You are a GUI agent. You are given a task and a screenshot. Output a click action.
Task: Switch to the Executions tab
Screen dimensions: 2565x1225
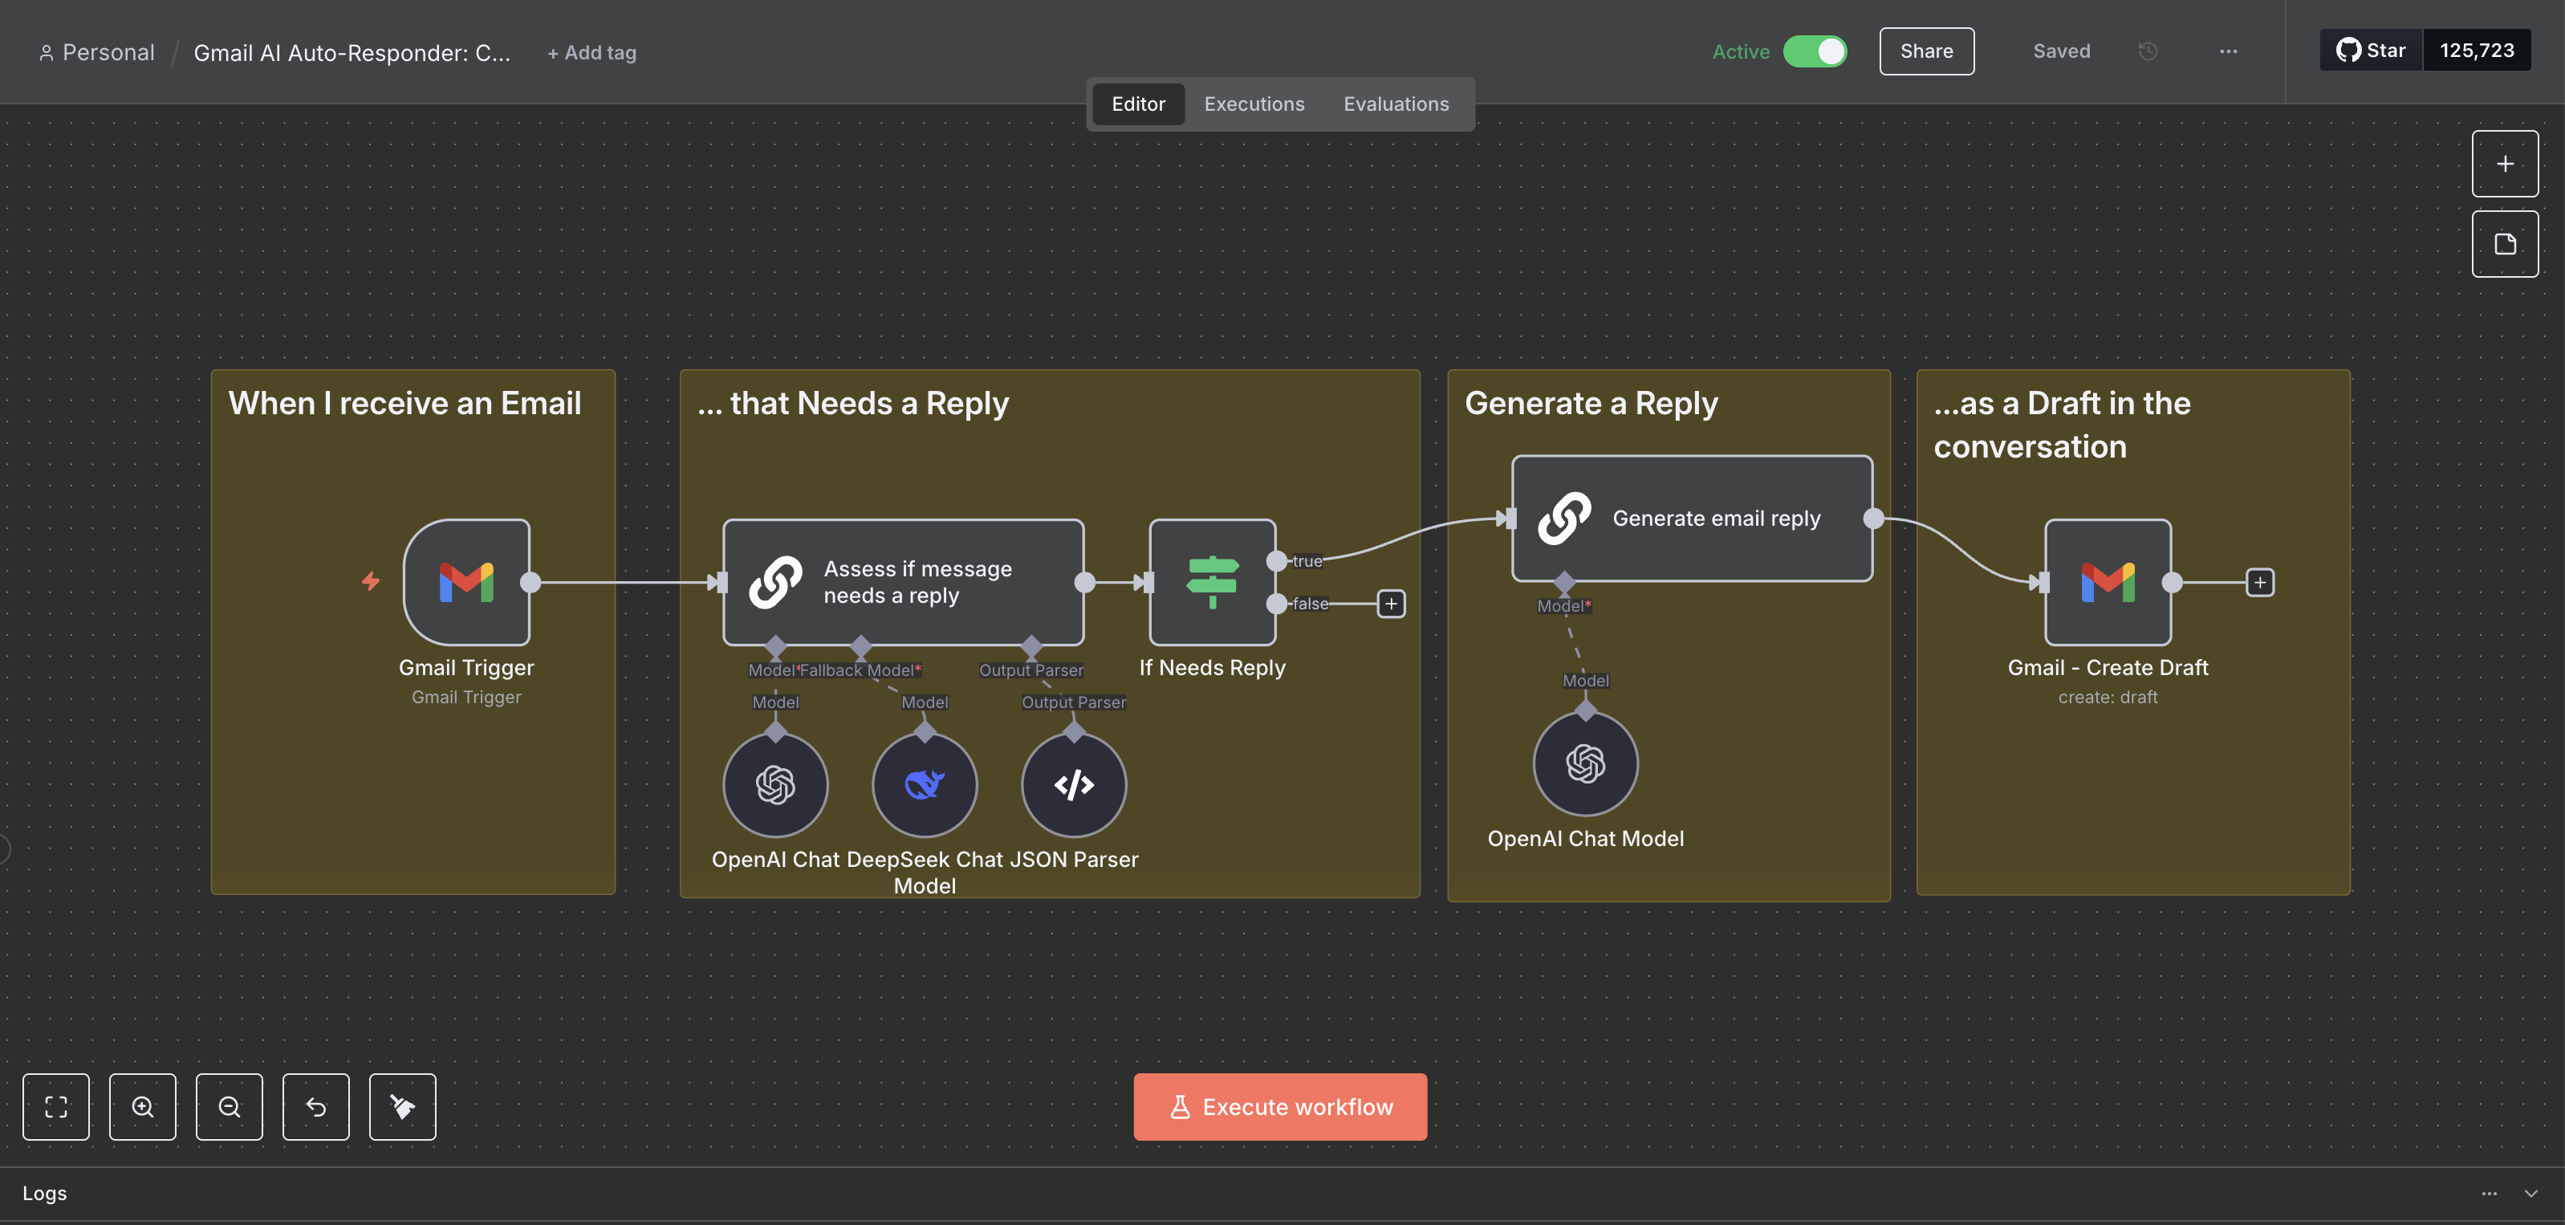[x=1254, y=104]
